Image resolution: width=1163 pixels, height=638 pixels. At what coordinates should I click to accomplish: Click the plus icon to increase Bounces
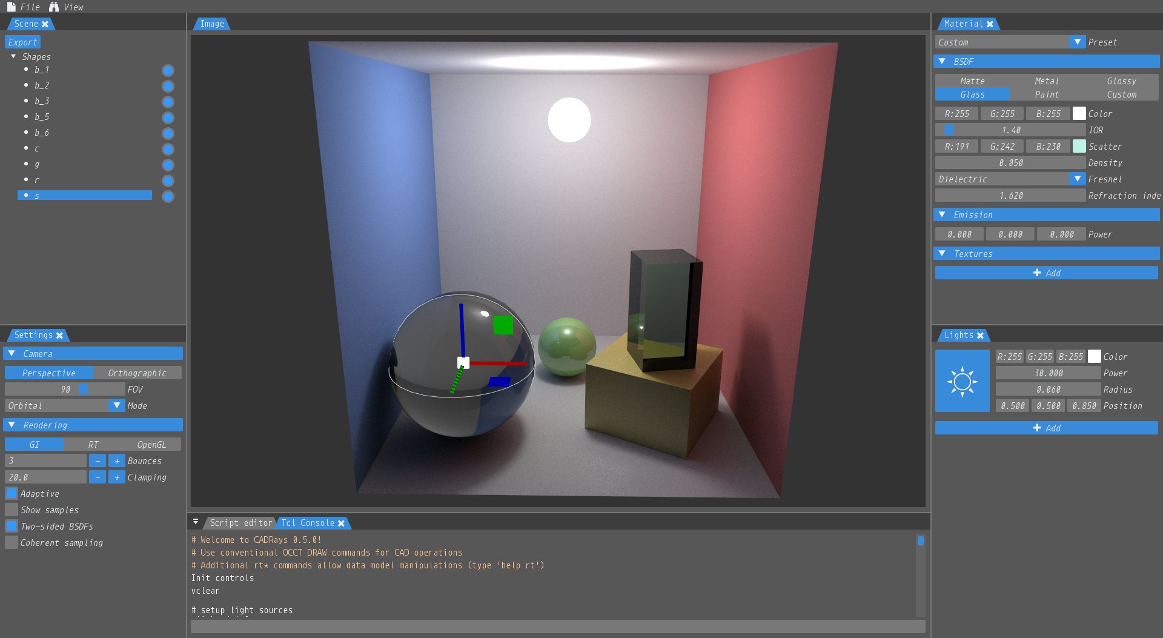[x=117, y=461]
